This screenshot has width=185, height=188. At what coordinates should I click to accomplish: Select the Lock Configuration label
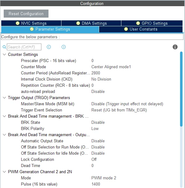37,160
